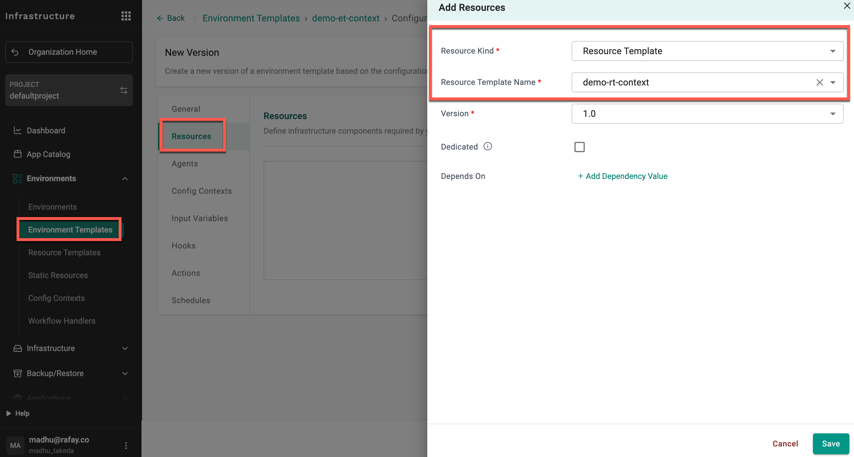Save the added resource

coord(830,443)
